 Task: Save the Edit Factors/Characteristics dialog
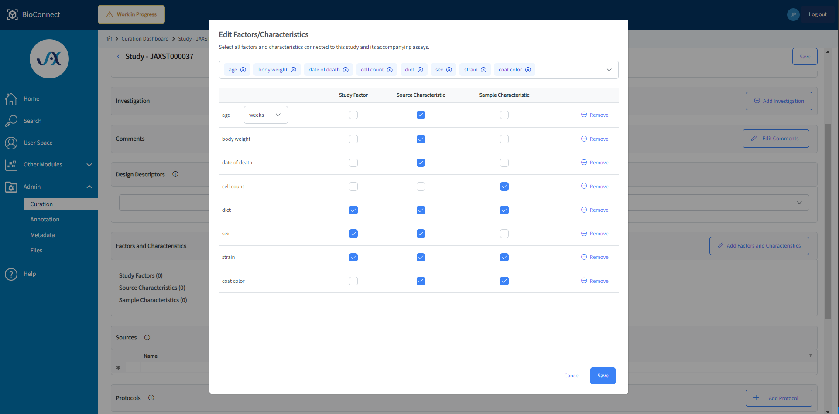tap(603, 375)
